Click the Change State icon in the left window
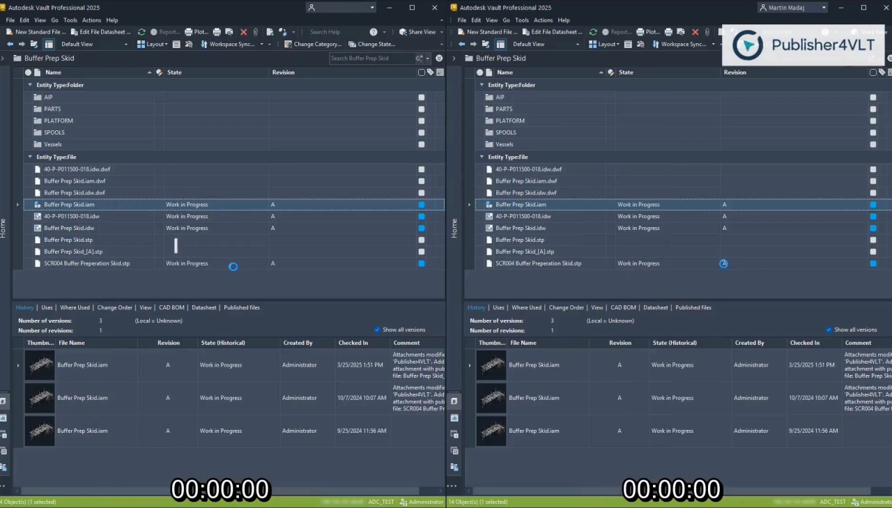 [352, 44]
